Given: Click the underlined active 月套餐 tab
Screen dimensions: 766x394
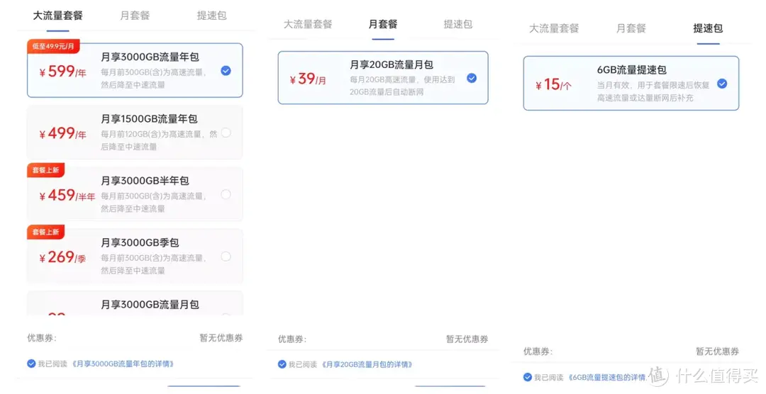Looking at the screenshot, I should click(383, 23).
